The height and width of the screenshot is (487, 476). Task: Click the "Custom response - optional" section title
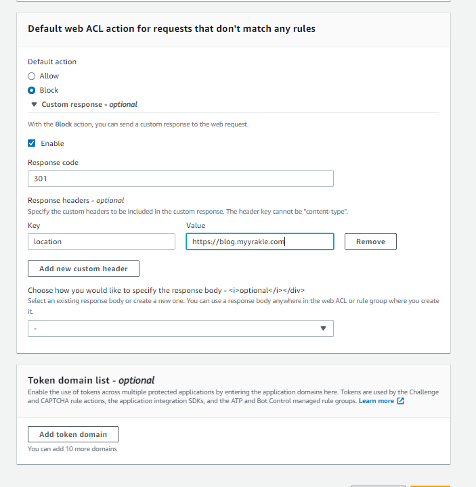coord(89,105)
